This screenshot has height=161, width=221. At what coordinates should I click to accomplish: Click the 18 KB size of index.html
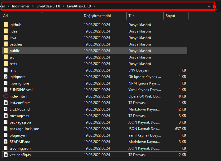181,96
